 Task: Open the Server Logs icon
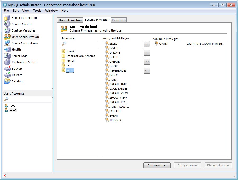coord(7,56)
